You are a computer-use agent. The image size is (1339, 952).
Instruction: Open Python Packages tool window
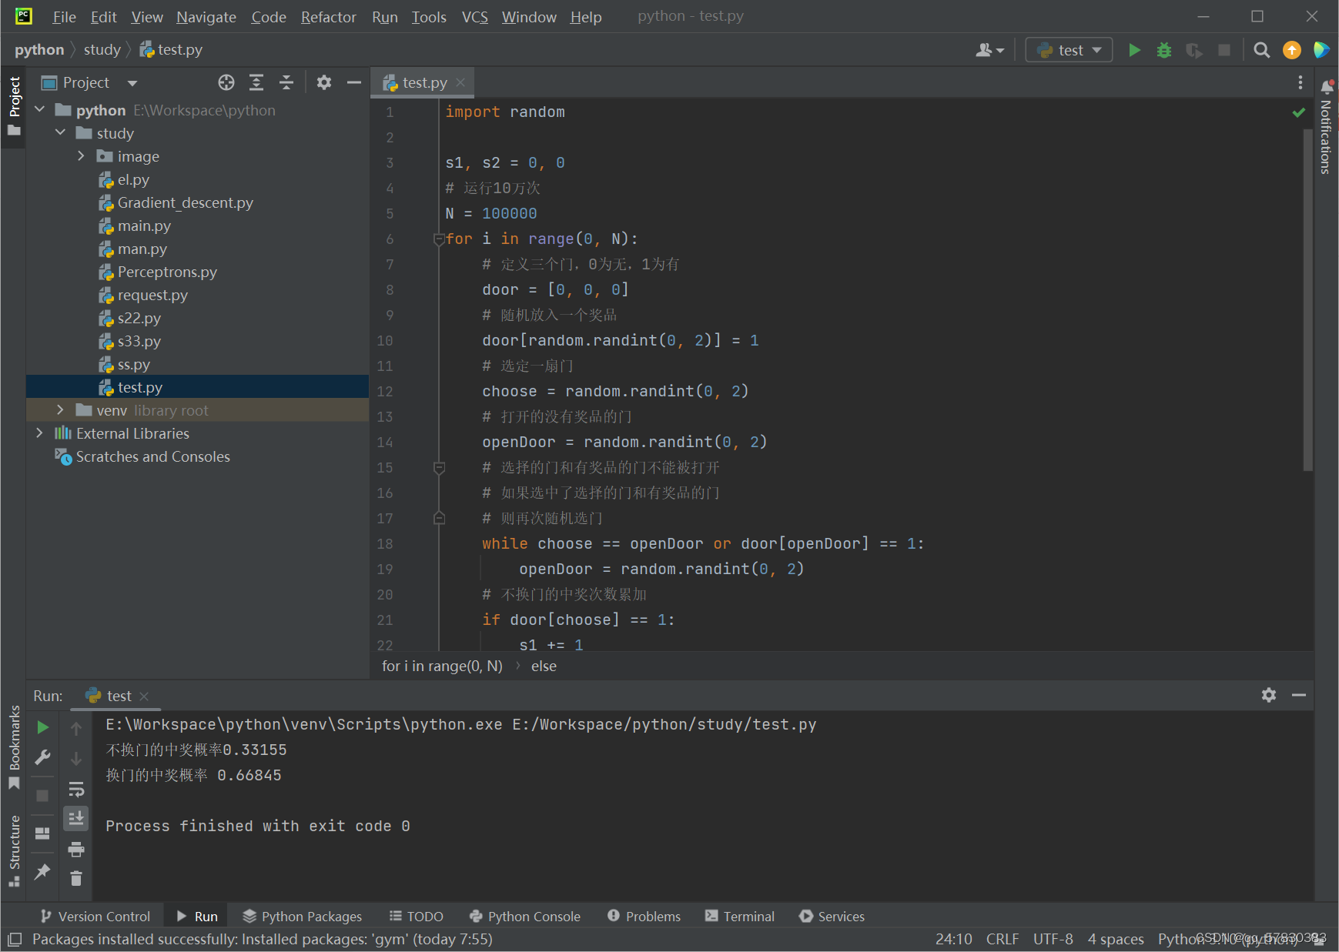point(302,916)
